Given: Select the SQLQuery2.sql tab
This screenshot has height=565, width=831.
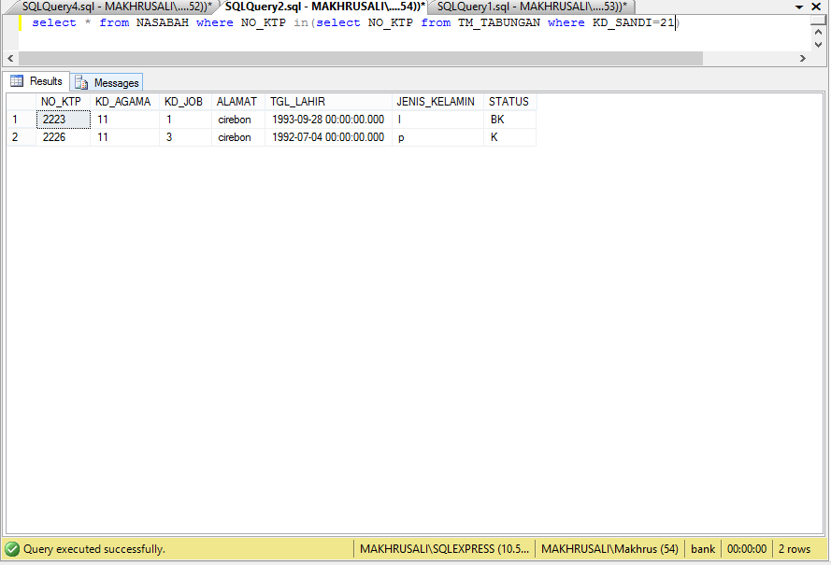Looking at the screenshot, I should pos(324,7).
